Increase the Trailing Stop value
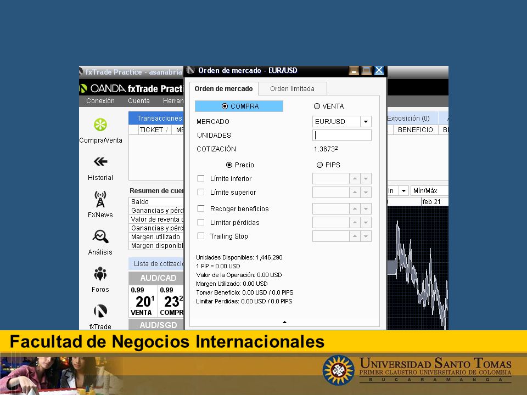 pos(355,236)
